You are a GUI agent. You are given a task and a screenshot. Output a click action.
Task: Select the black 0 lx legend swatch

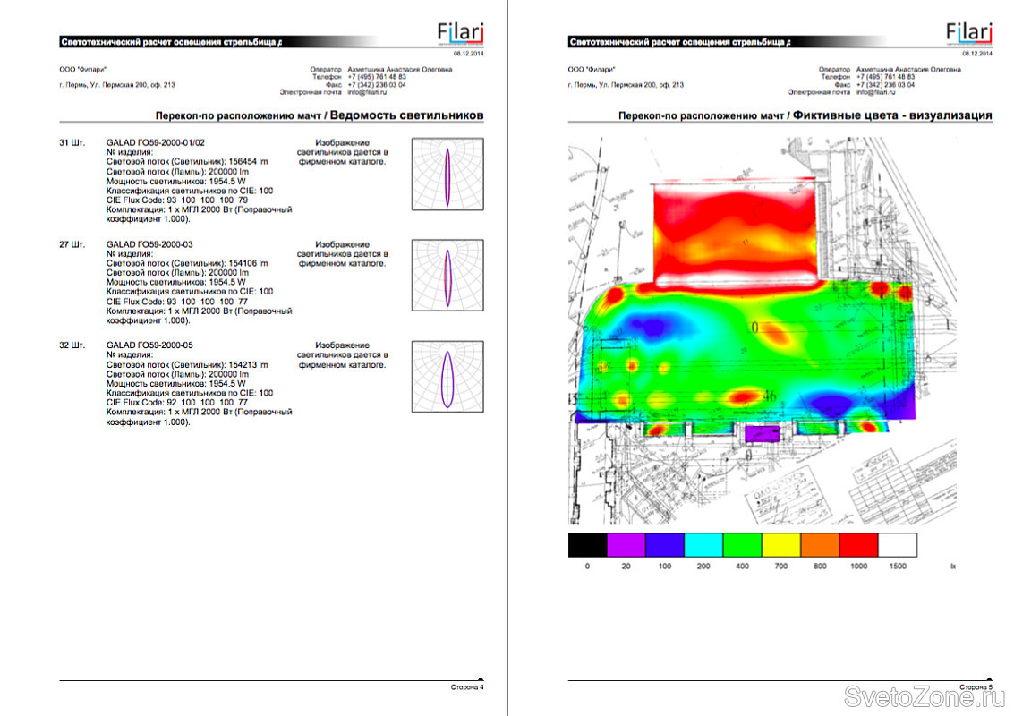587,545
